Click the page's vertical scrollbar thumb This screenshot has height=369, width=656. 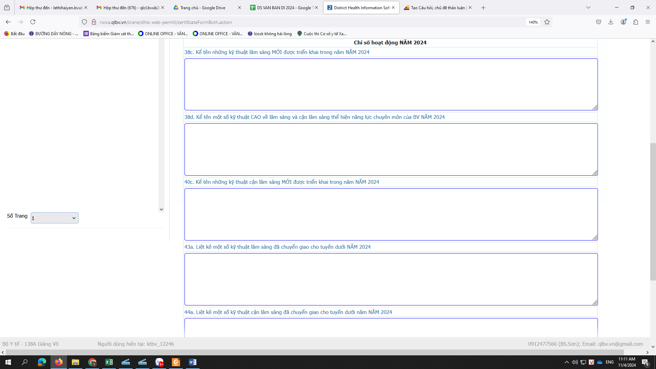tap(653, 212)
